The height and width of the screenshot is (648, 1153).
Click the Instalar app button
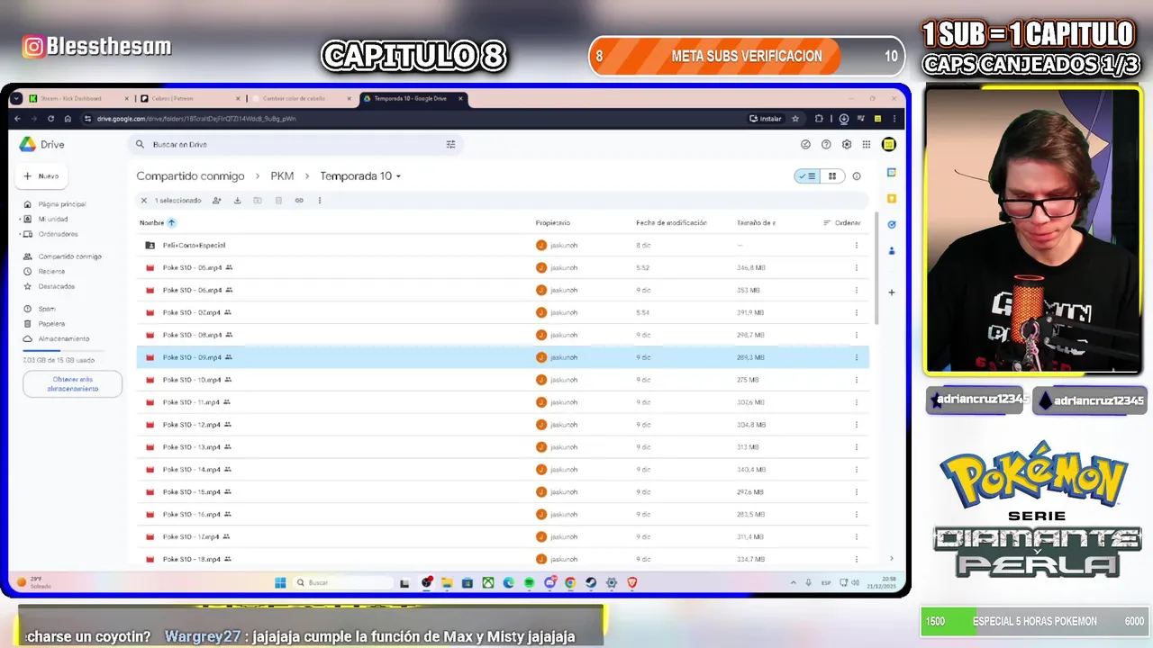coord(766,119)
